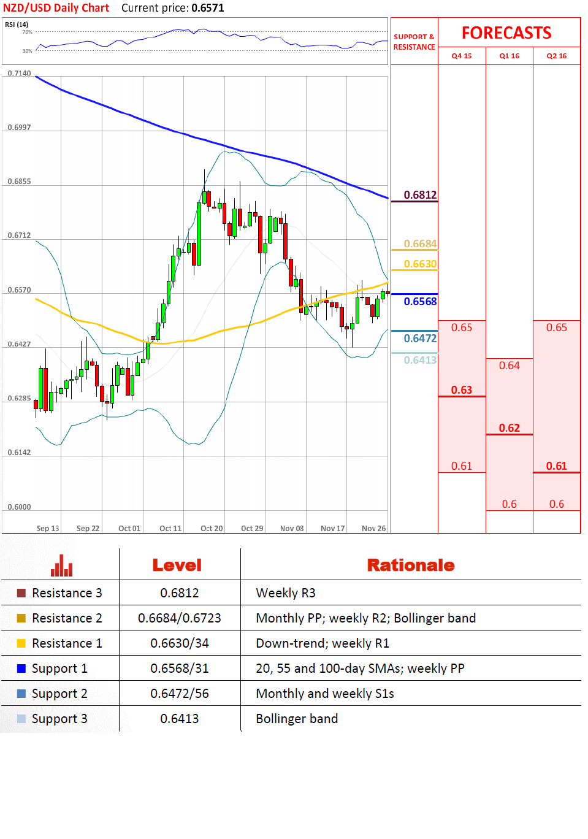The image size is (588, 839).
Task: Click the FORECASTS heading
Action: (506, 33)
